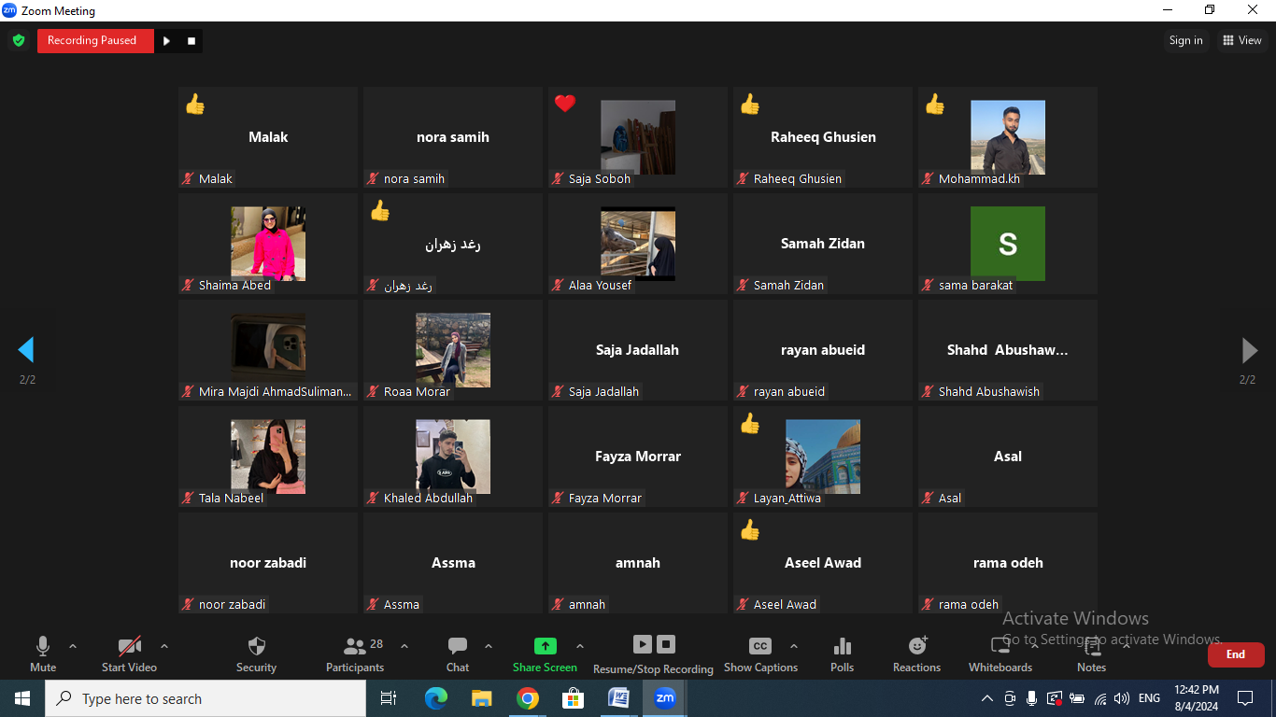Click the green S avatar of sama barakat
Image resolution: width=1276 pixels, height=717 pixels.
[1008, 244]
